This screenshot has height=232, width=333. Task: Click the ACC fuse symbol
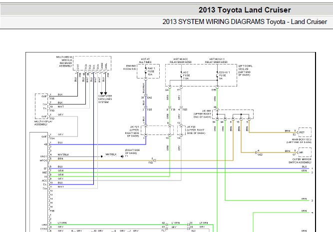tap(181, 75)
